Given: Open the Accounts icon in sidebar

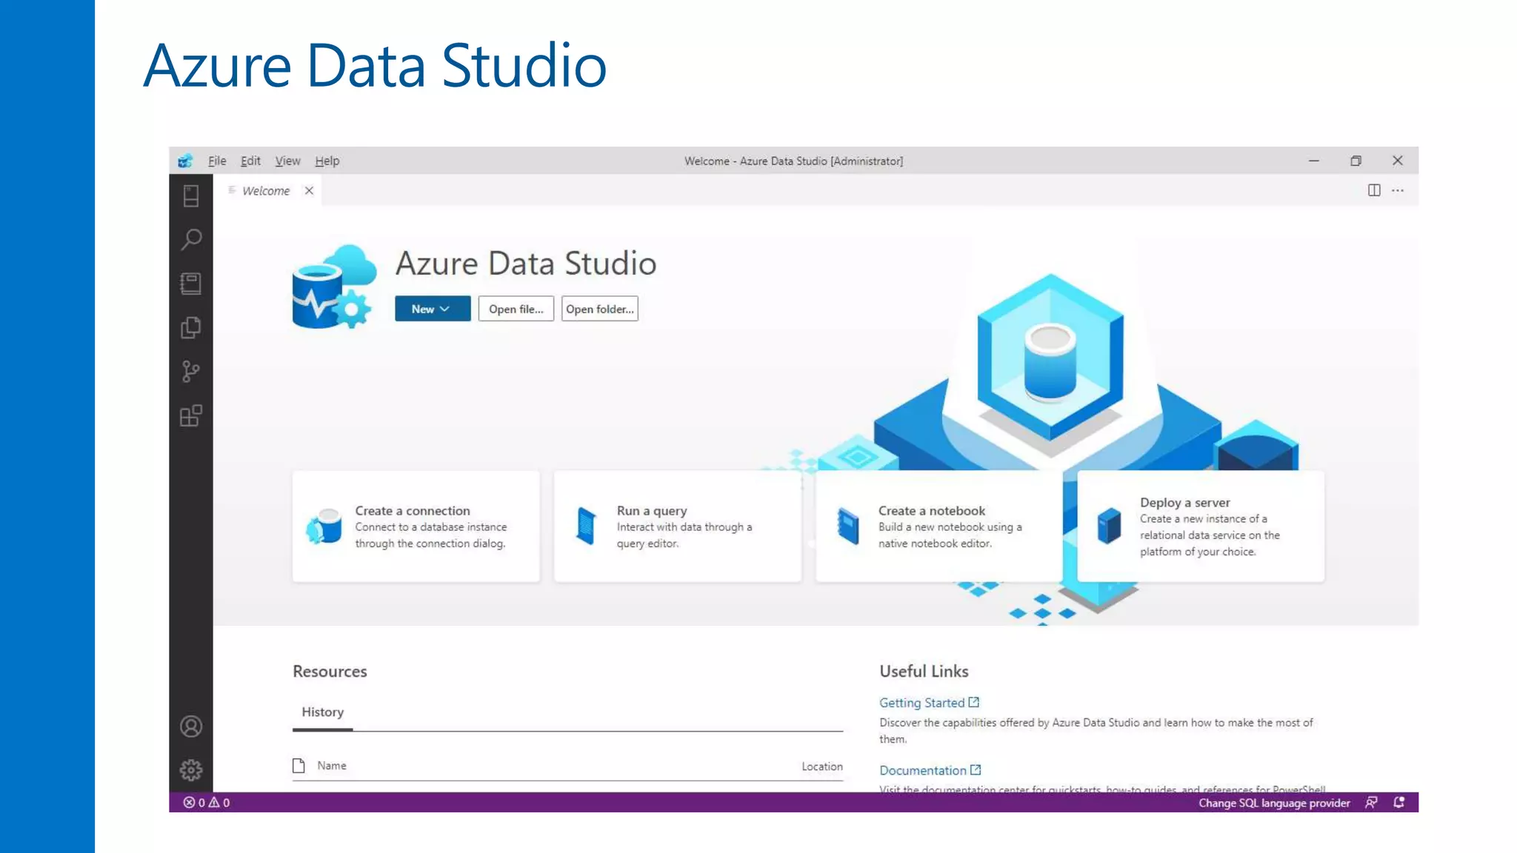Looking at the screenshot, I should [x=191, y=726].
